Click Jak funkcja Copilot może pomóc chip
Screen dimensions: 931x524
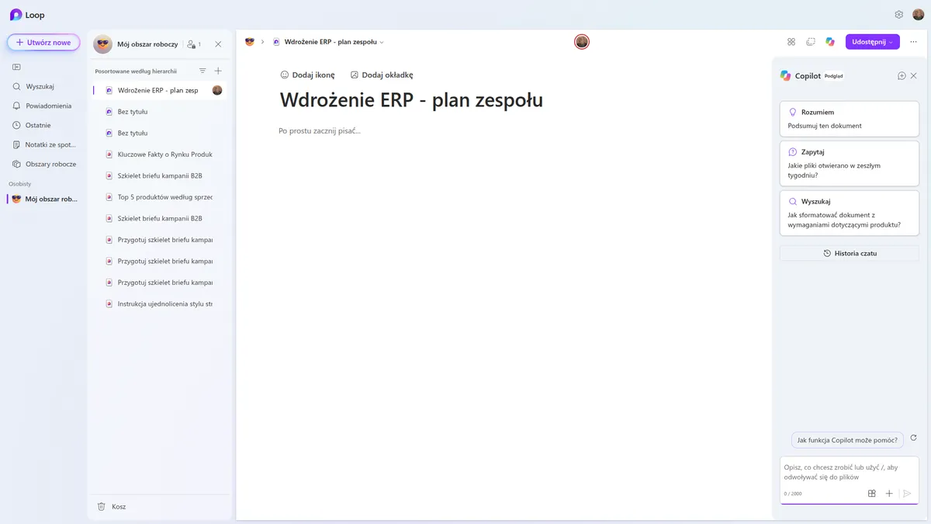pyautogui.click(x=847, y=440)
